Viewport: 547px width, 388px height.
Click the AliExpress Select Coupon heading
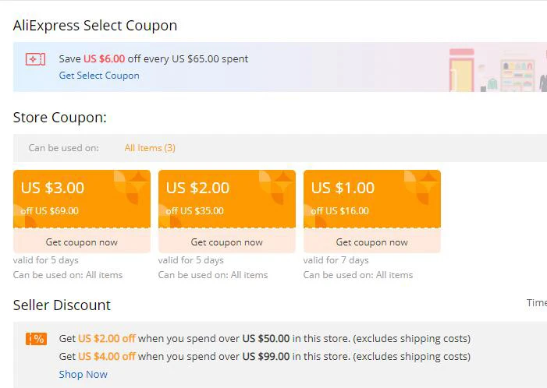click(95, 26)
